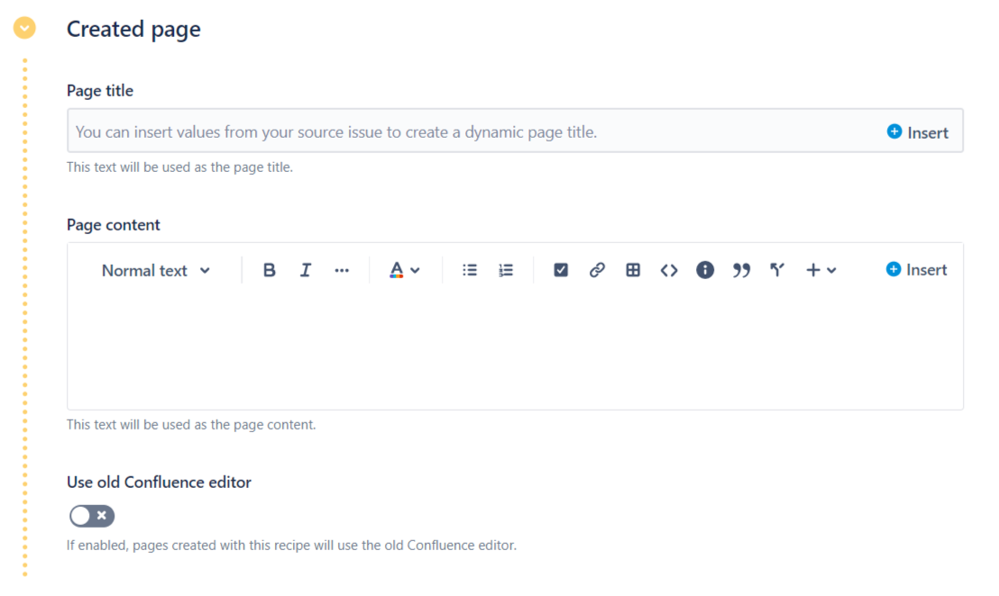Viewport: 999px width, 596px height.
Task: Open the Normal text style dropdown
Action: point(155,270)
